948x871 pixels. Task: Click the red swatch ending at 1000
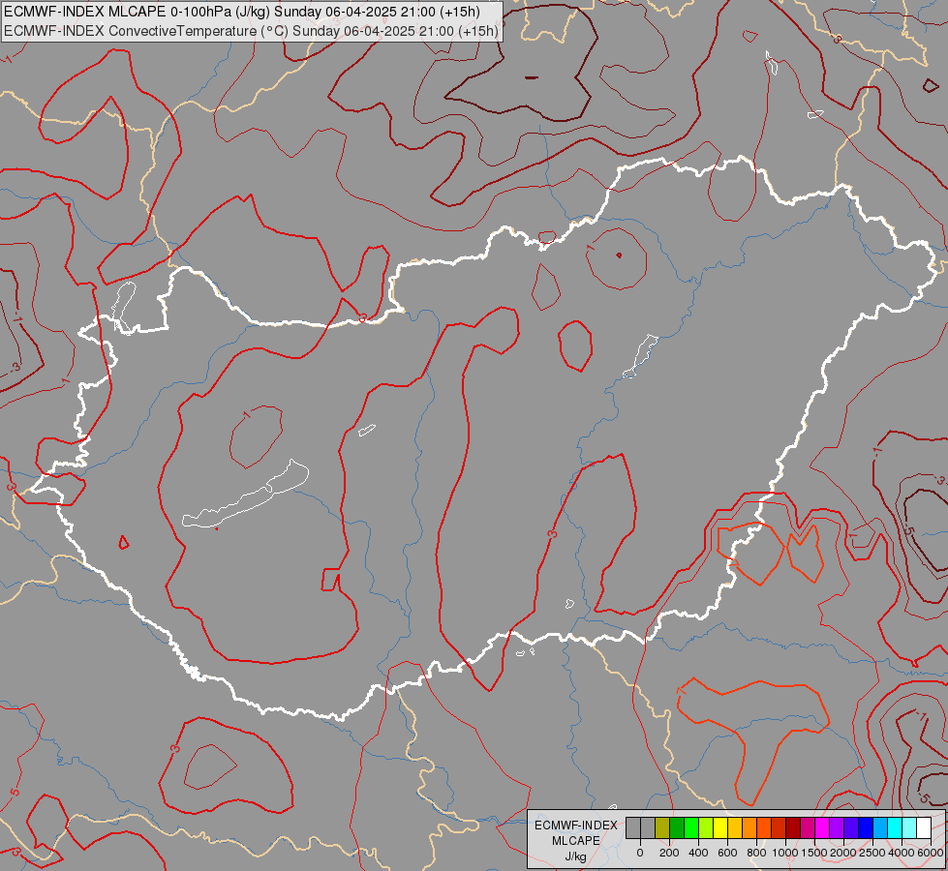[779, 827]
